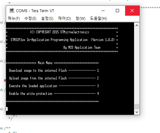Viewport: 160px width, 133px height.
Task: Collapse the code fold at the '/**' comment
Action: coord(1,128)
